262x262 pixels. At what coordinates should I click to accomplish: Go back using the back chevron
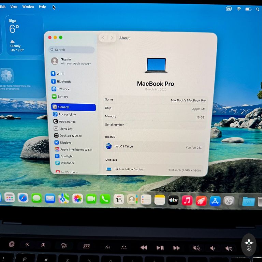(x=103, y=38)
